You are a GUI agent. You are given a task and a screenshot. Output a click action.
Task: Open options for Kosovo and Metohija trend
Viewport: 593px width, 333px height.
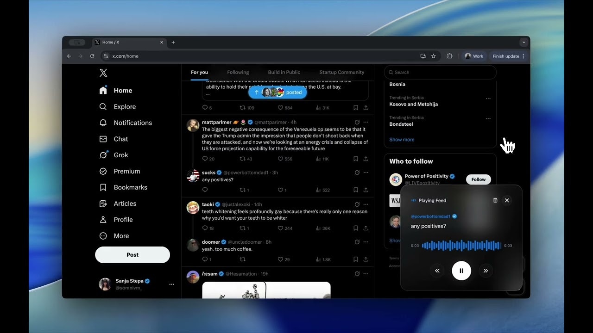point(488,99)
